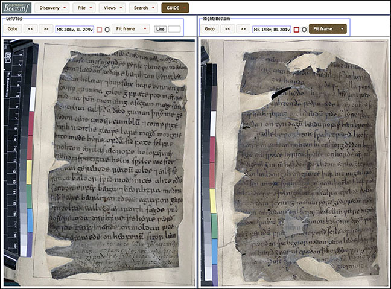Click Goto in Left/Top panel

pos(13,29)
